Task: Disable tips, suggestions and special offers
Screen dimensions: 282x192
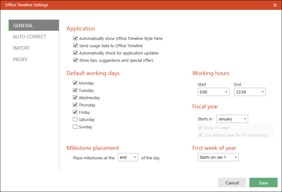Action: [x=75, y=60]
